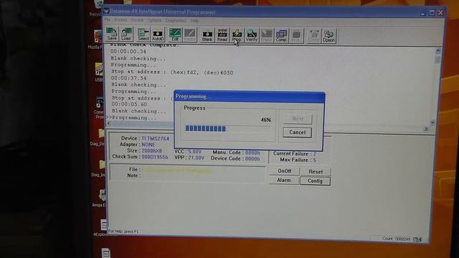
Task: Run the AutoID toolbar function
Action: pyautogui.click(x=158, y=35)
